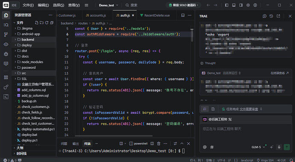The height and width of the screenshot is (162, 295).
Task: Collapse all folders in explorer
Action: pos(52,23)
